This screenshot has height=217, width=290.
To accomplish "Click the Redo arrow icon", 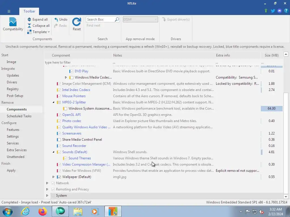I will 56,26.
